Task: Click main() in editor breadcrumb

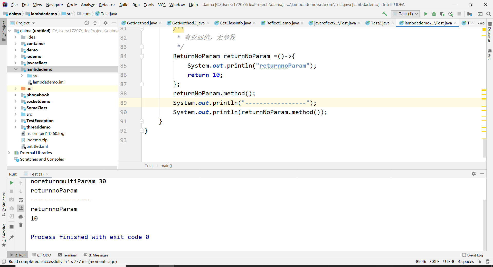Action: pos(166,166)
